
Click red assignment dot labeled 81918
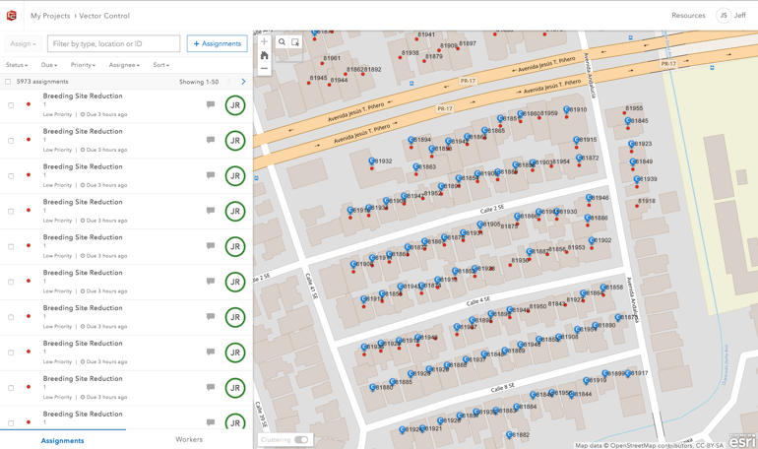(x=637, y=207)
